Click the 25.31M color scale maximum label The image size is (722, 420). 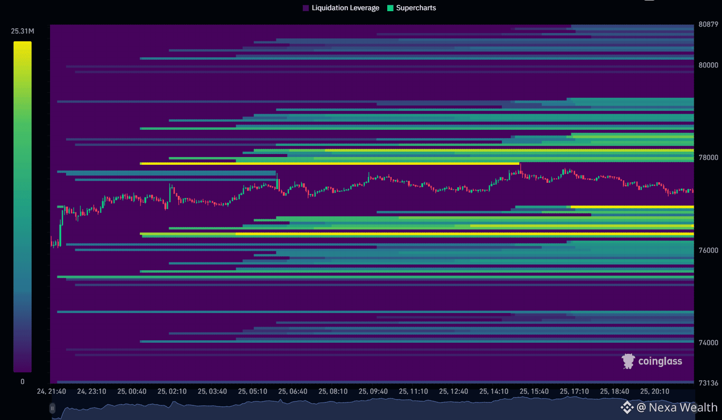(23, 31)
